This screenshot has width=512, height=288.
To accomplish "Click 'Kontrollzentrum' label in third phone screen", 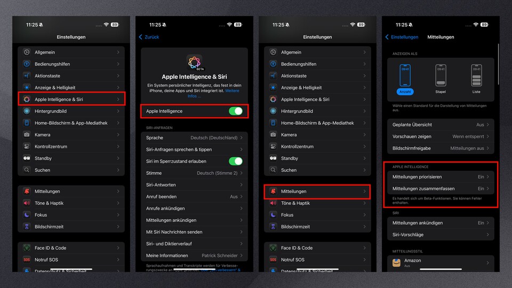I will pyautogui.click(x=297, y=146).
